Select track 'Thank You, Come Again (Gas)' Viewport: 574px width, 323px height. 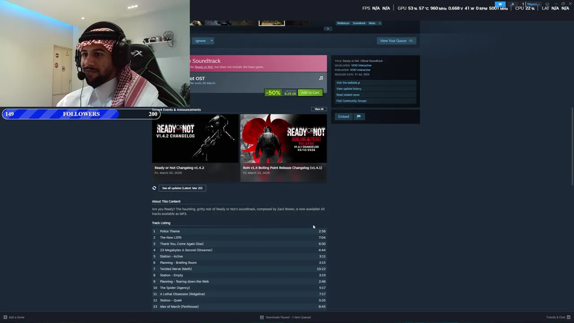[239, 244]
